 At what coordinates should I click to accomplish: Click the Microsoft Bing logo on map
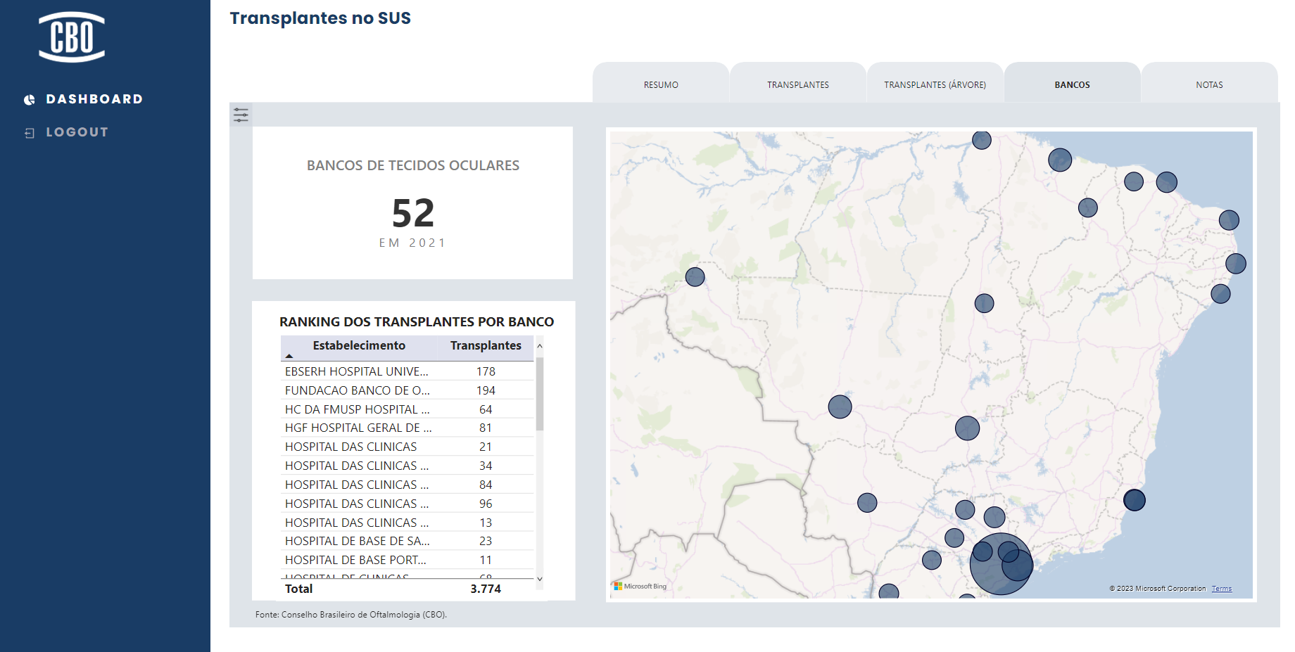click(640, 586)
